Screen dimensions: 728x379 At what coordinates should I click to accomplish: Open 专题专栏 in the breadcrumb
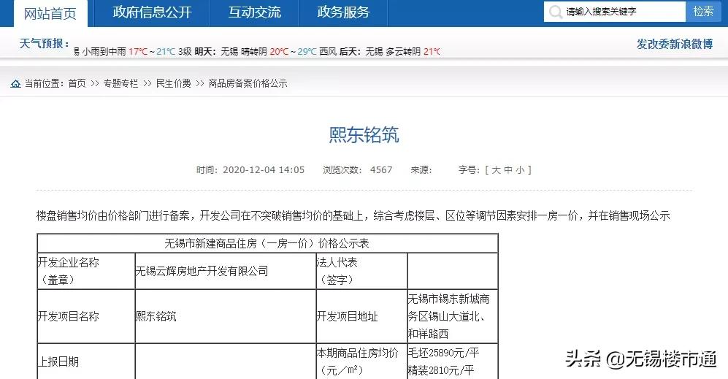120,83
